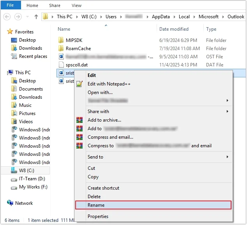The width and height of the screenshot is (247, 225).
Task: Select This PC in address breadcrumb
Action: (65, 17)
